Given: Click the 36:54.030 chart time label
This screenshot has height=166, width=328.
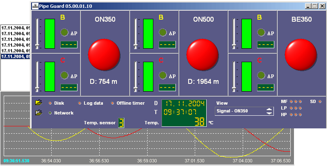Looking at the screenshot, I should (51, 161).
